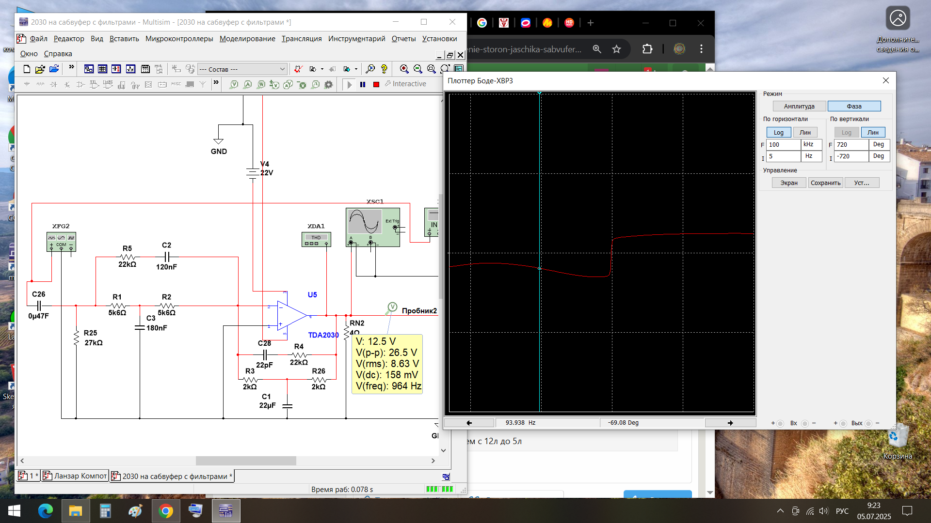Screen dimensions: 931x523
Task: Expand hidden toolbar items chevron near file icons
Action: (71, 67)
